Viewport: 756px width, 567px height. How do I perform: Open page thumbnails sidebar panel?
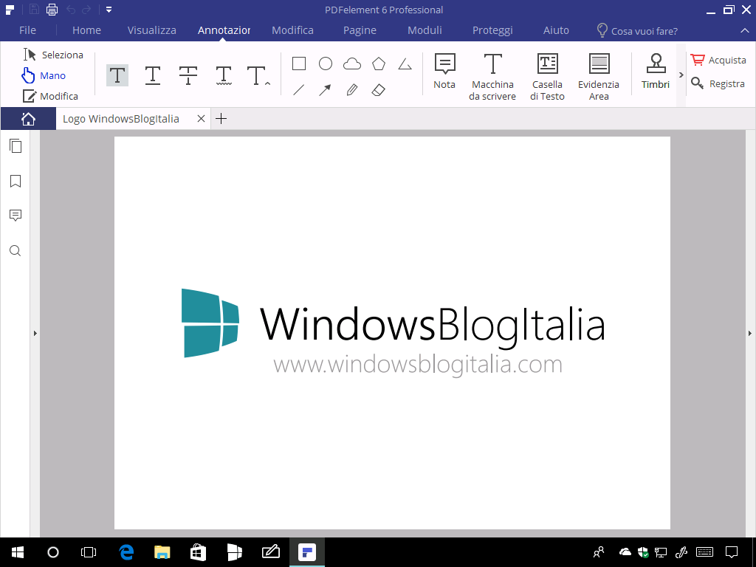coord(16,145)
